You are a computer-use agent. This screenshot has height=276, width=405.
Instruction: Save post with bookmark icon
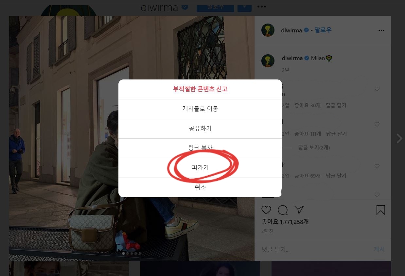tap(381, 210)
